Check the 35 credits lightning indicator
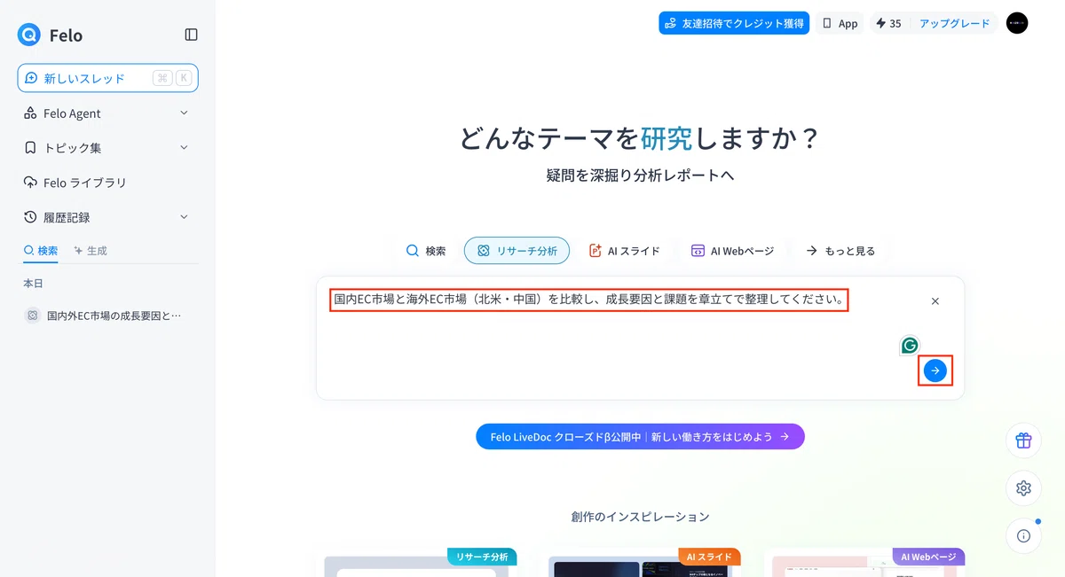 pyautogui.click(x=888, y=23)
